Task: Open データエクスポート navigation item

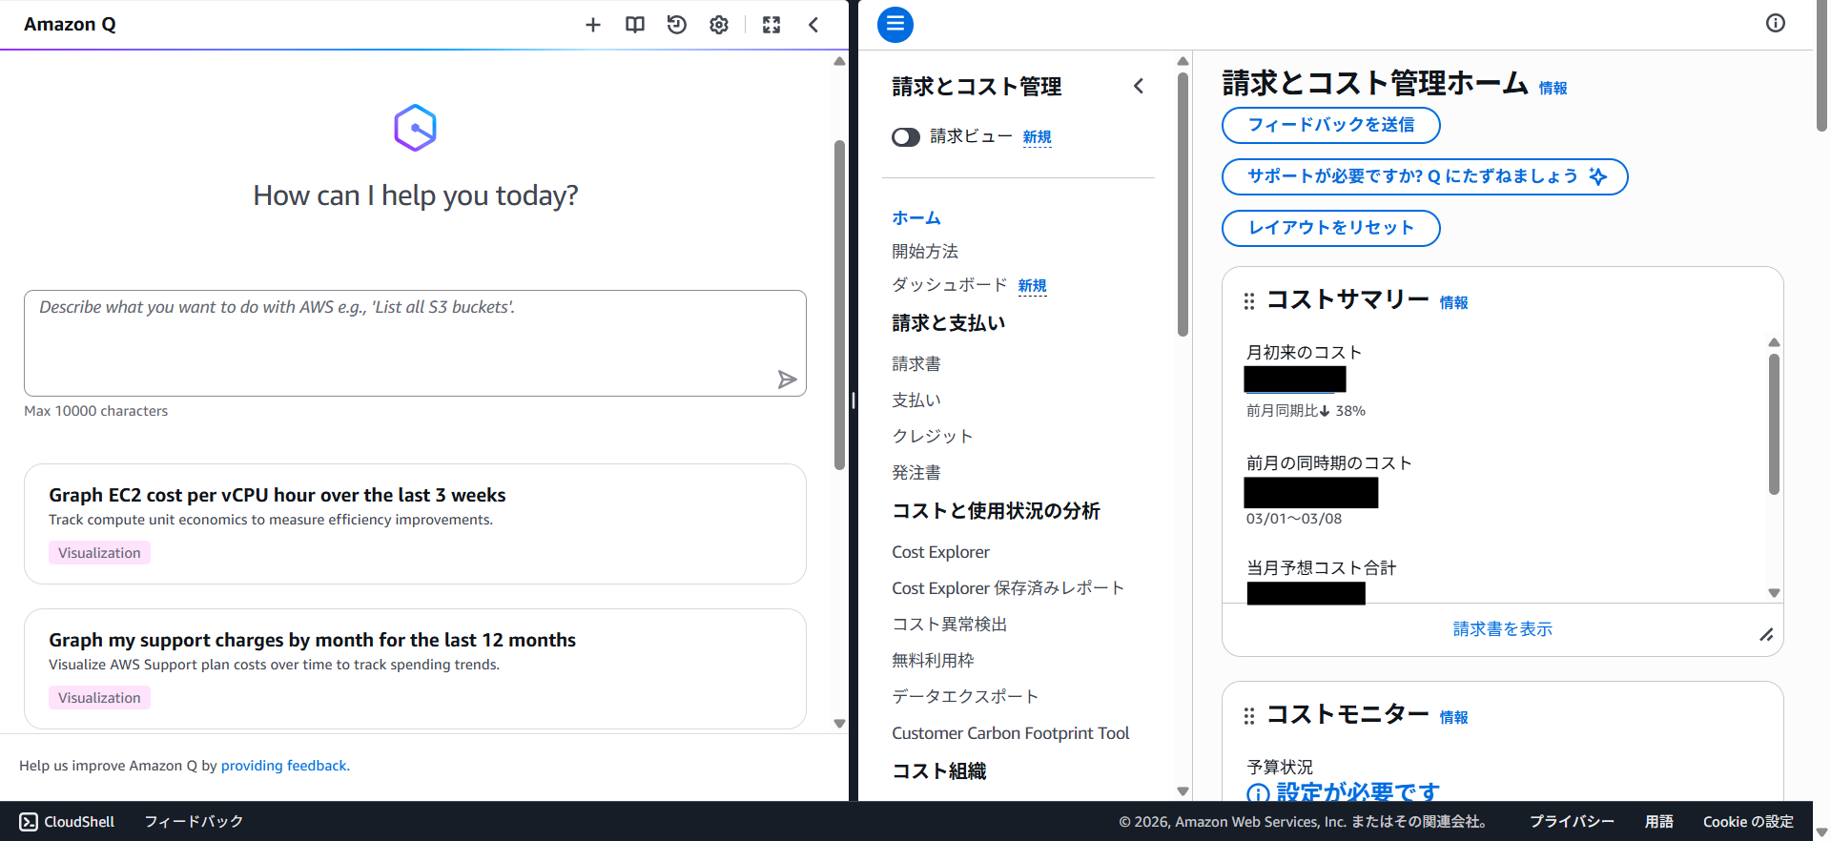Action: pos(965,697)
